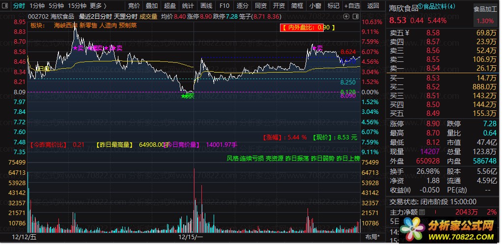
Task: Open the 逐分 tick detail view
Action: click(243, 6)
